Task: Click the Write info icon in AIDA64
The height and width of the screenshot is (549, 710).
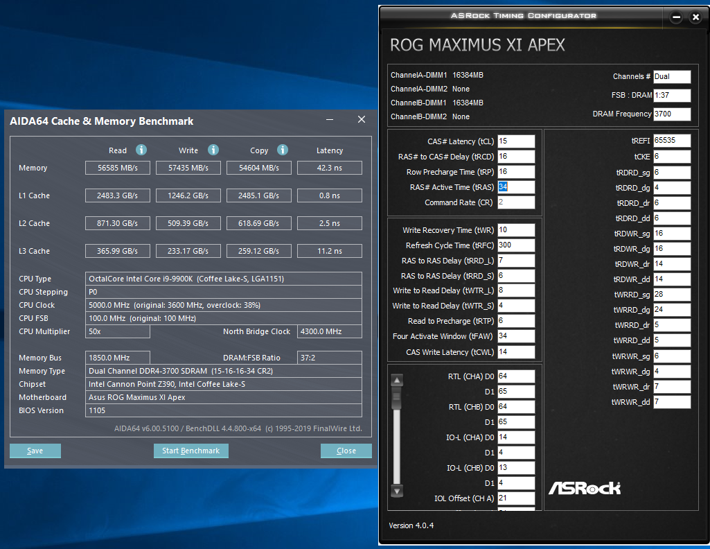Action: tap(213, 150)
